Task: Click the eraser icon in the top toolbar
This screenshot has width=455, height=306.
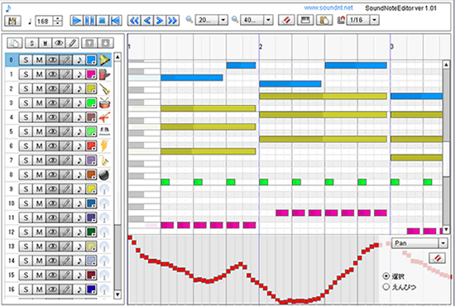Action: tap(286, 20)
